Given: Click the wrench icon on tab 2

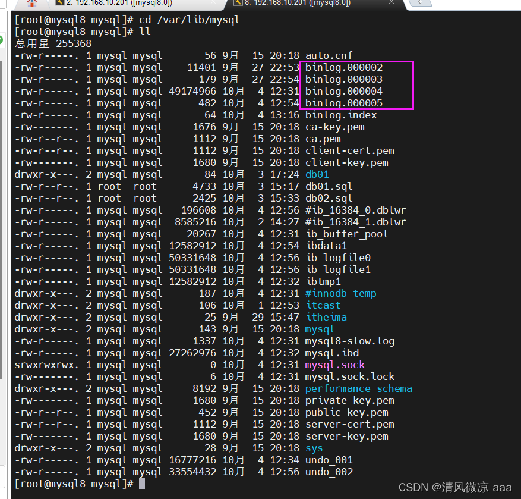Looking at the screenshot, I should pos(60,2).
